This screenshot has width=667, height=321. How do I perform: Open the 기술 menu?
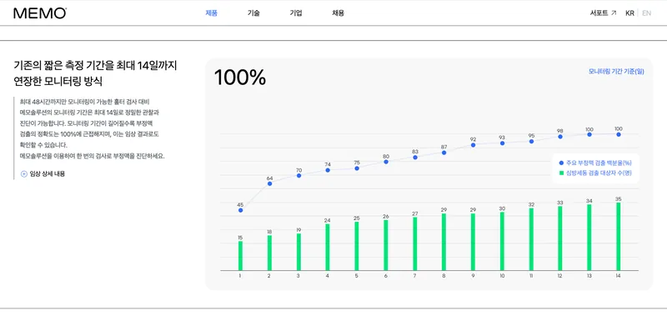[x=253, y=13]
